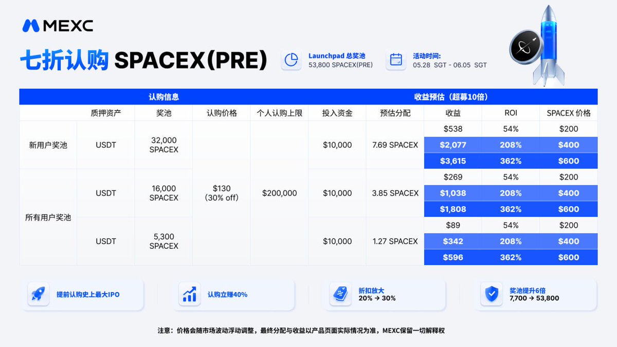Click the rocket icon beside 提前认购史上最大IPO
This screenshot has width=617, height=347.
point(39,295)
